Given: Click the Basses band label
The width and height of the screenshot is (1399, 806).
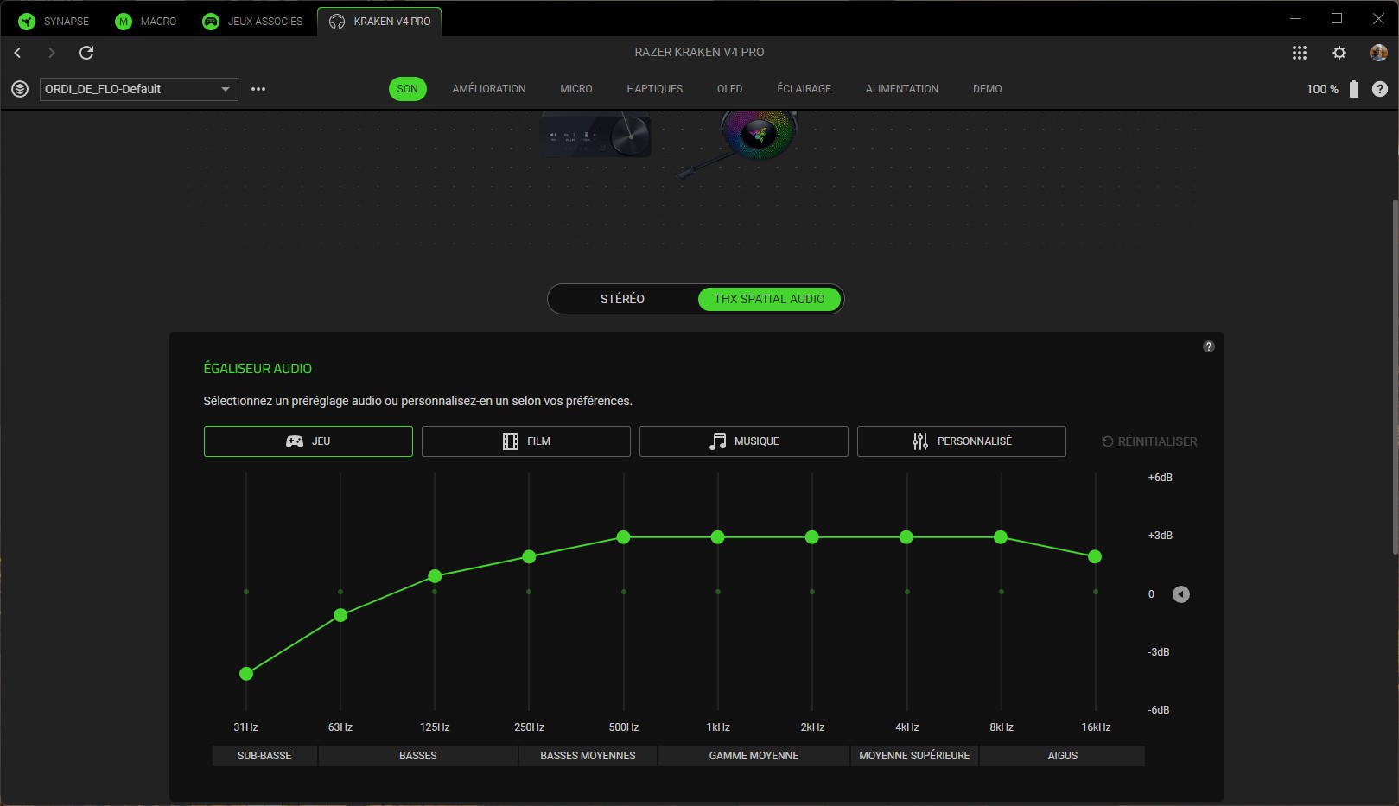Looking at the screenshot, I should click(x=418, y=756).
